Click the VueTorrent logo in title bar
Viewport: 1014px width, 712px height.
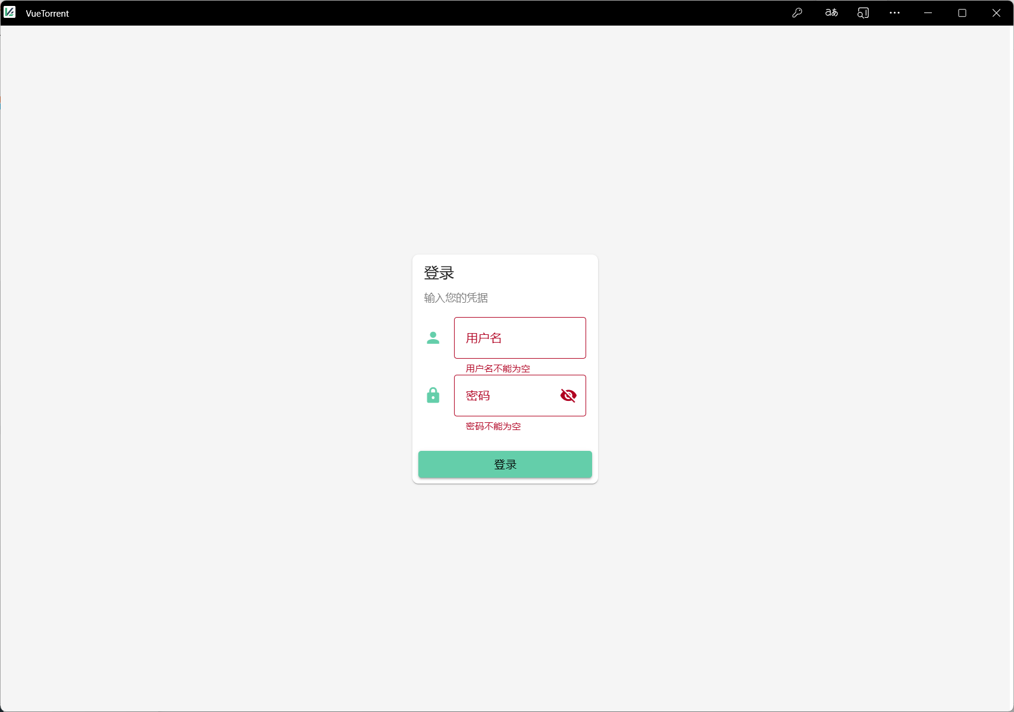pos(10,12)
